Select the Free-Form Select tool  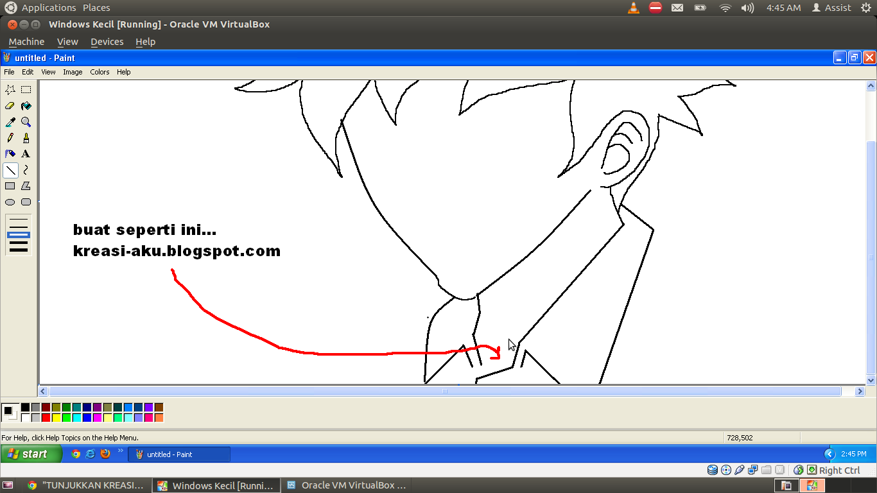tap(10, 90)
